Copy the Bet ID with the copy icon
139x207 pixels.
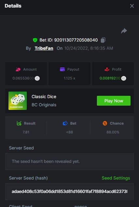(103, 40)
